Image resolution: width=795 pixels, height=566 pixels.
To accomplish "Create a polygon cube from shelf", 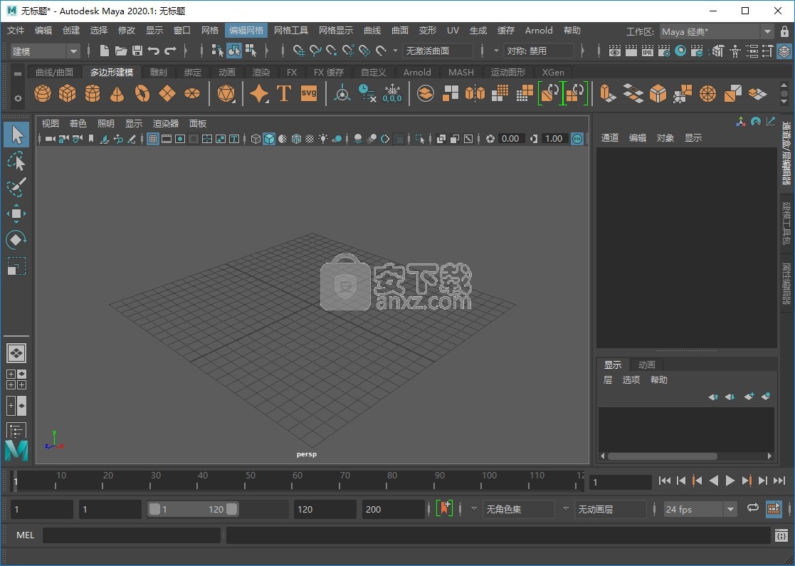I will click(68, 93).
